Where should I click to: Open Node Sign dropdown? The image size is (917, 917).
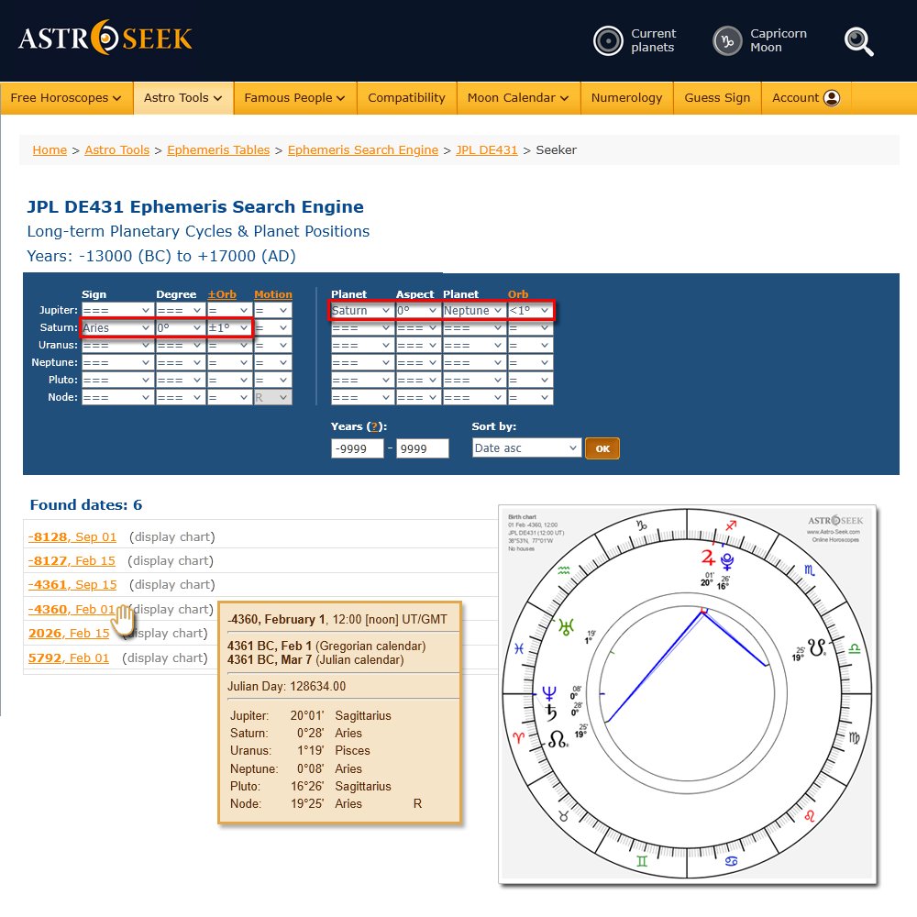click(x=117, y=398)
